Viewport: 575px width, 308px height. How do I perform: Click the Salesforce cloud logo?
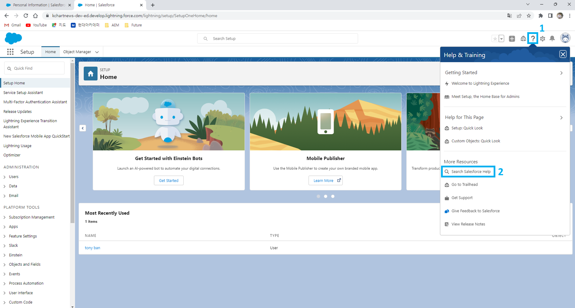tap(13, 38)
